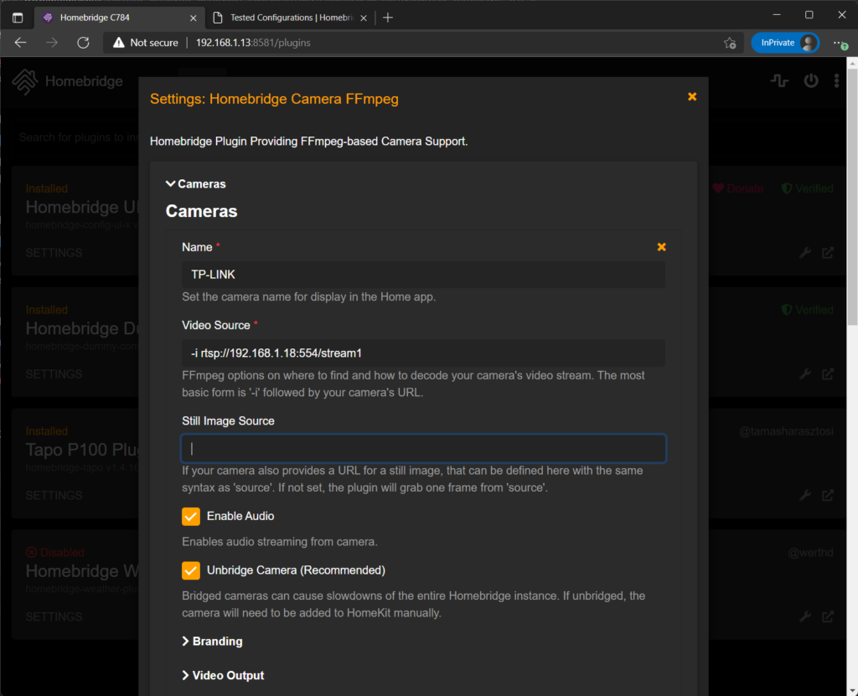The width and height of the screenshot is (858, 696).
Task: Click the Verified badge on Homebridge Dummy row
Action: click(808, 310)
